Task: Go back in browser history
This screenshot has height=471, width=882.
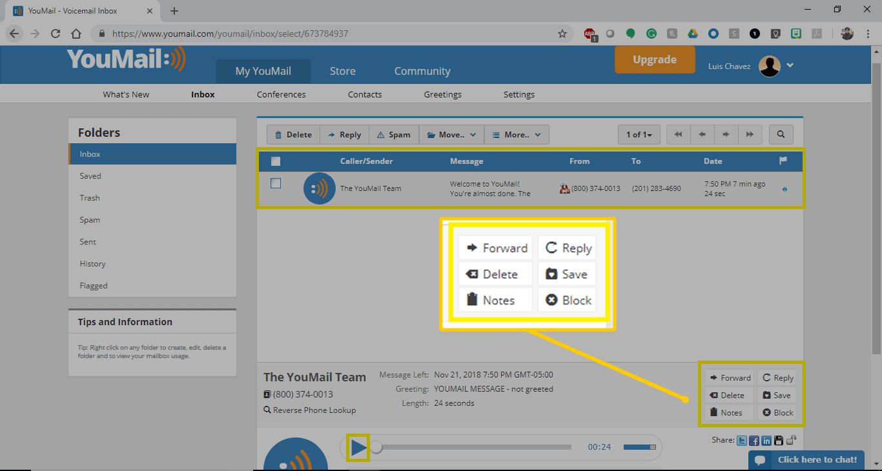Action: pyautogui.click(x=14, y=34)
